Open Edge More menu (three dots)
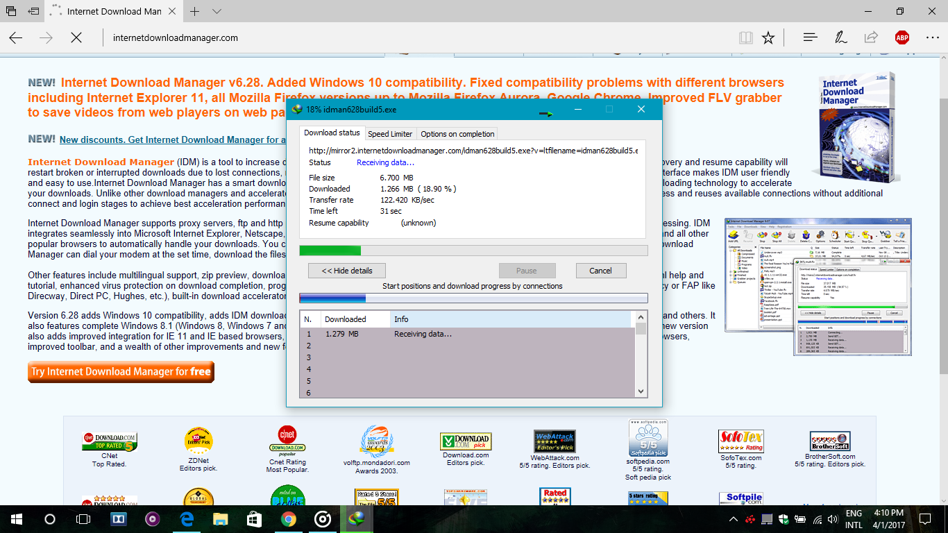This screenshot has width=948, height=533. pos(932,37)
